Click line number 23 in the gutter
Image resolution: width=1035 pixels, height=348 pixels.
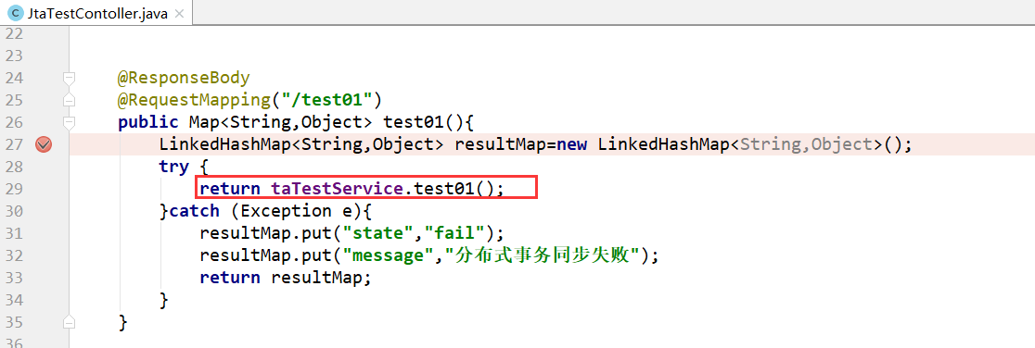pyautogui.click(x=13, y=56)
